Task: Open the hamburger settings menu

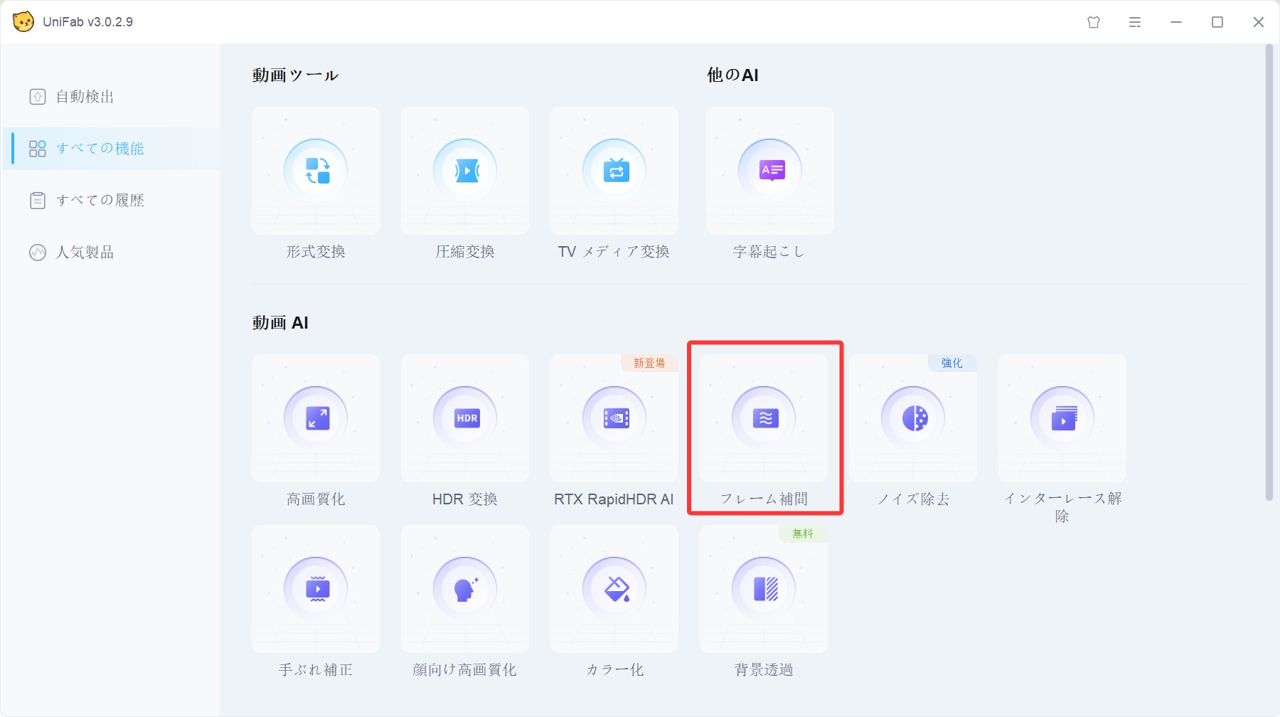Action: 1134,22
